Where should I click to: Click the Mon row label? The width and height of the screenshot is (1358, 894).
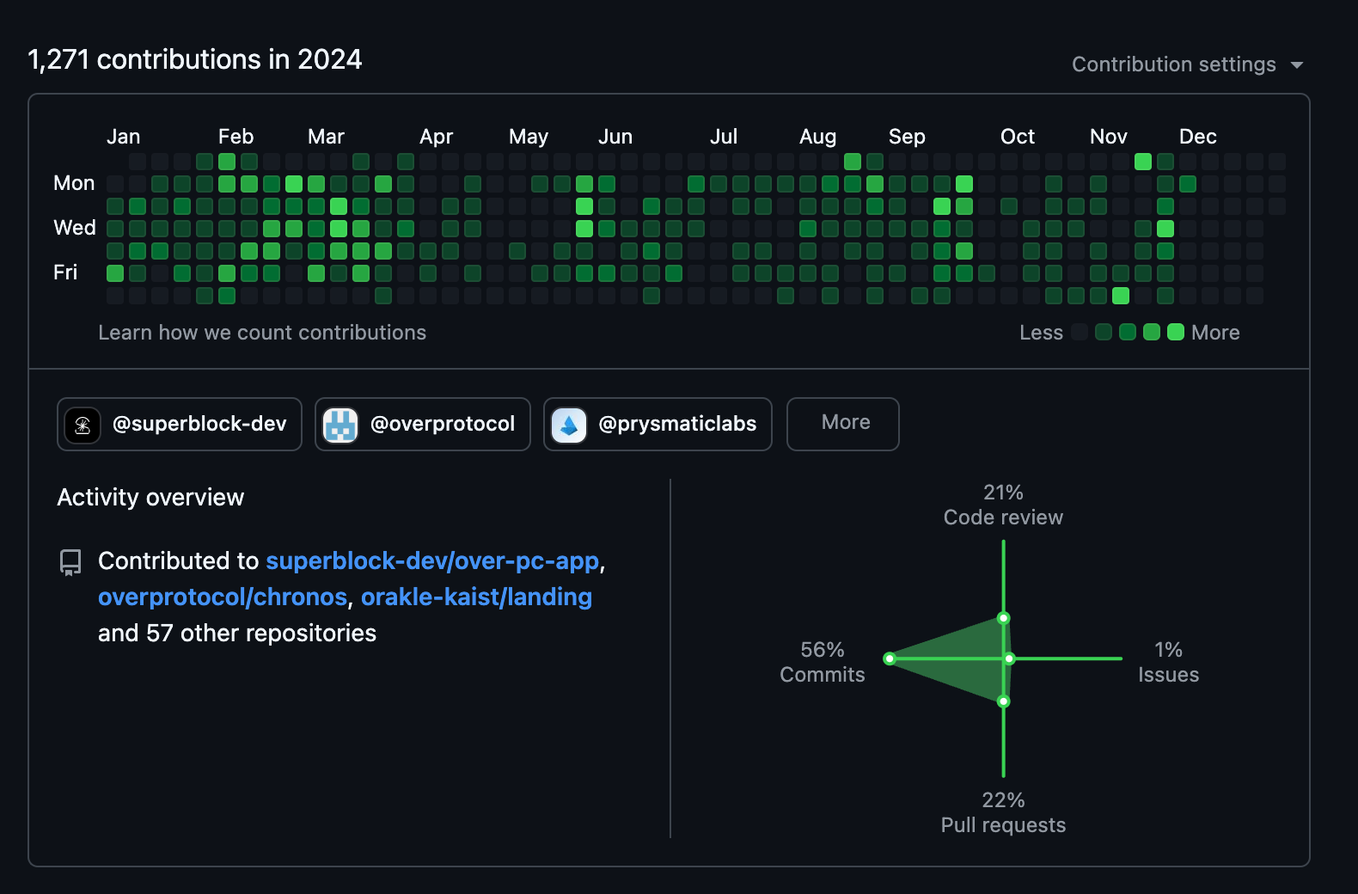click(x=74, y=183)
